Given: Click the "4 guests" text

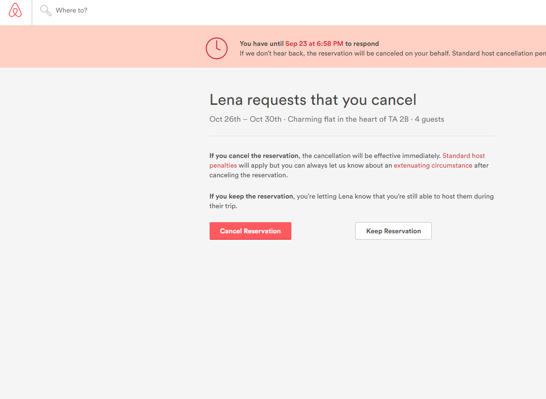Looking at the screenshot, I should coord(429,119).
